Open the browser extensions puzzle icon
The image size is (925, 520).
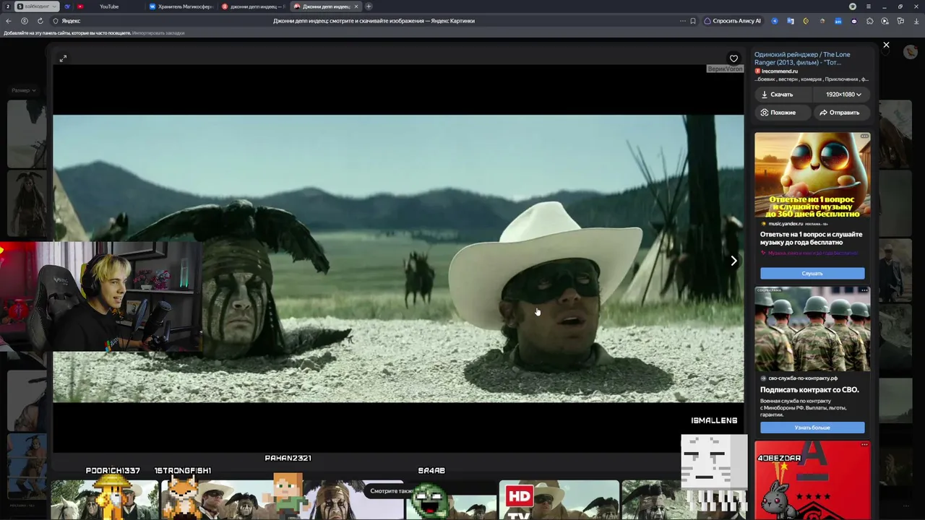tap(869, 21)
